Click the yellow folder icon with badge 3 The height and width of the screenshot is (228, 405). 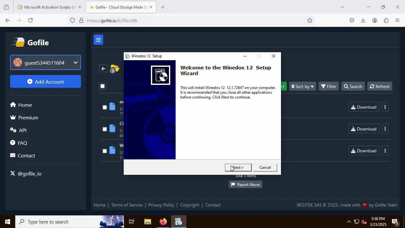click(x=115, y=69)
